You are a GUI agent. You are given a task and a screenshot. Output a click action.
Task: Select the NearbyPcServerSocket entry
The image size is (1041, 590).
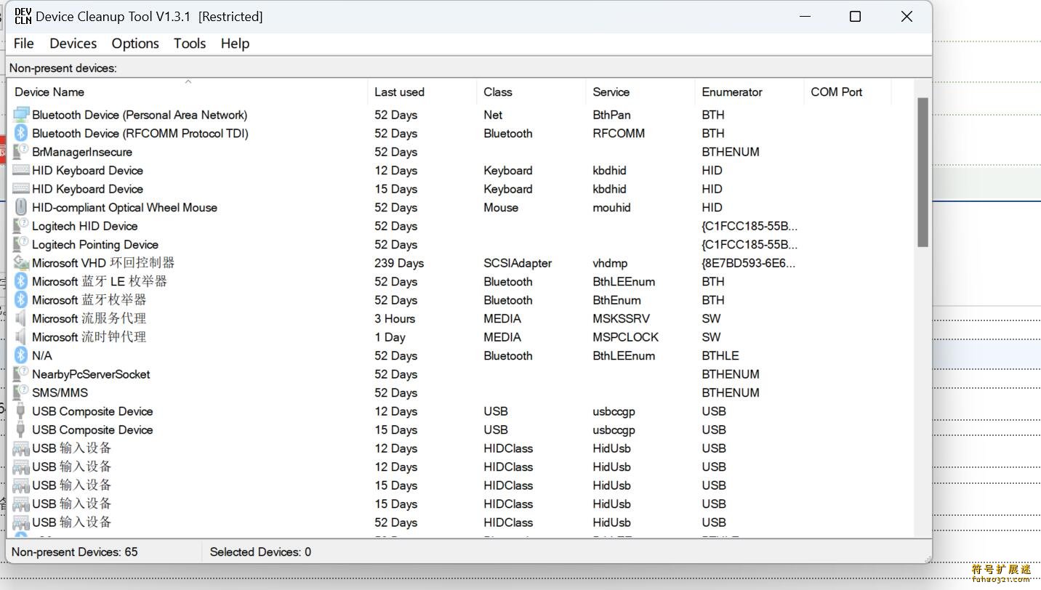[91, 374]
